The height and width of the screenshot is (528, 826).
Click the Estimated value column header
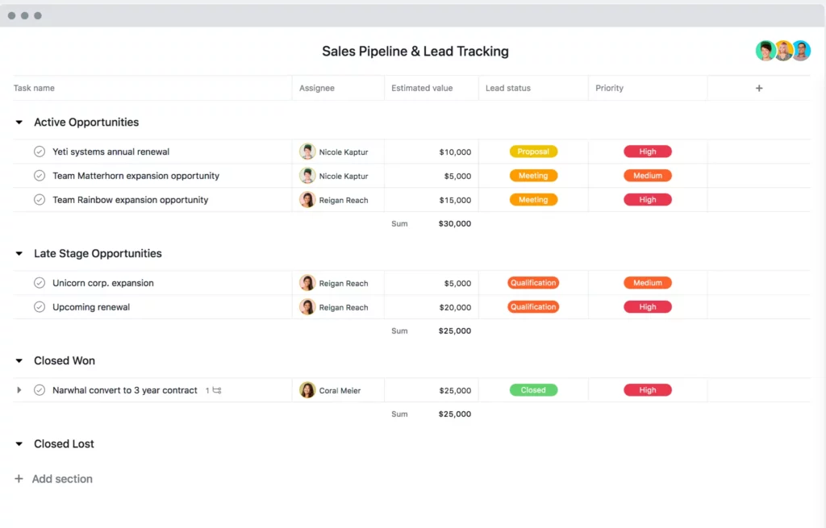point(422,88)
